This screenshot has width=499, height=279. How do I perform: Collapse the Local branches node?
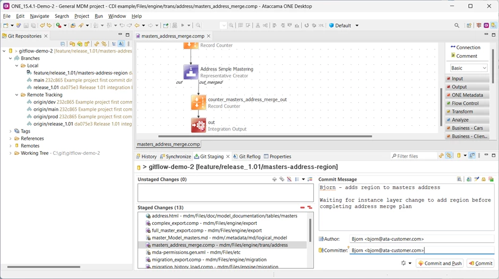click(x=17, y=66)
